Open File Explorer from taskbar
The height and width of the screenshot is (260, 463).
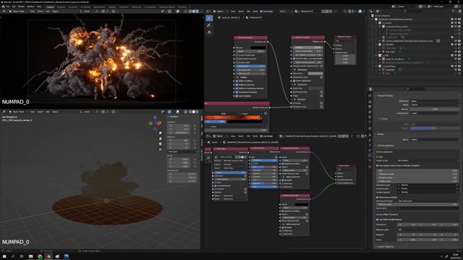30,256
